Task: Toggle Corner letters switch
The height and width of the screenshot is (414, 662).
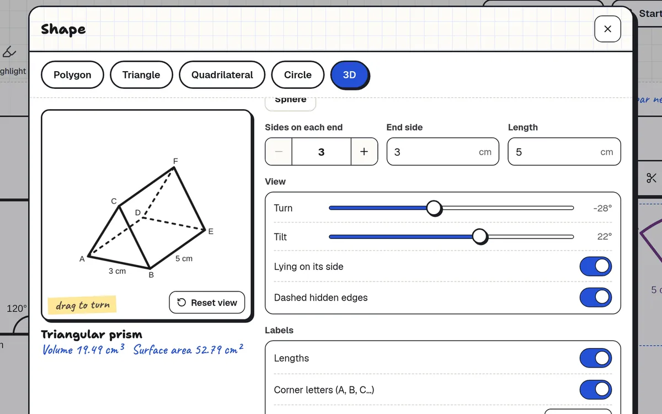Action: click(596, 390)
